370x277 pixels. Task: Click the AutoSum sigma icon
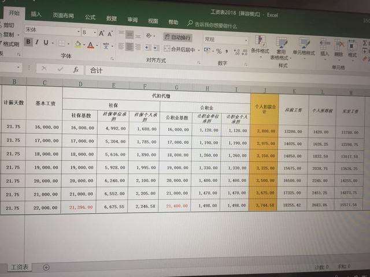pos(365,43)
